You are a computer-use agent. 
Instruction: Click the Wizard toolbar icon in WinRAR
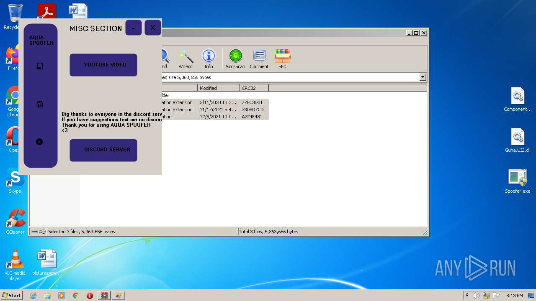pos(186,59)
